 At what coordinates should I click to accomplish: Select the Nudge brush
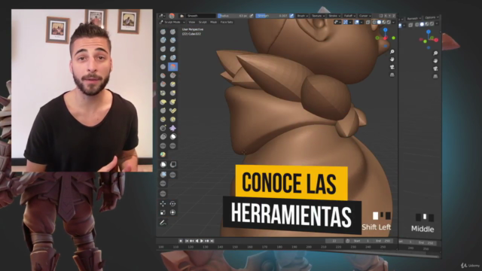163,119
